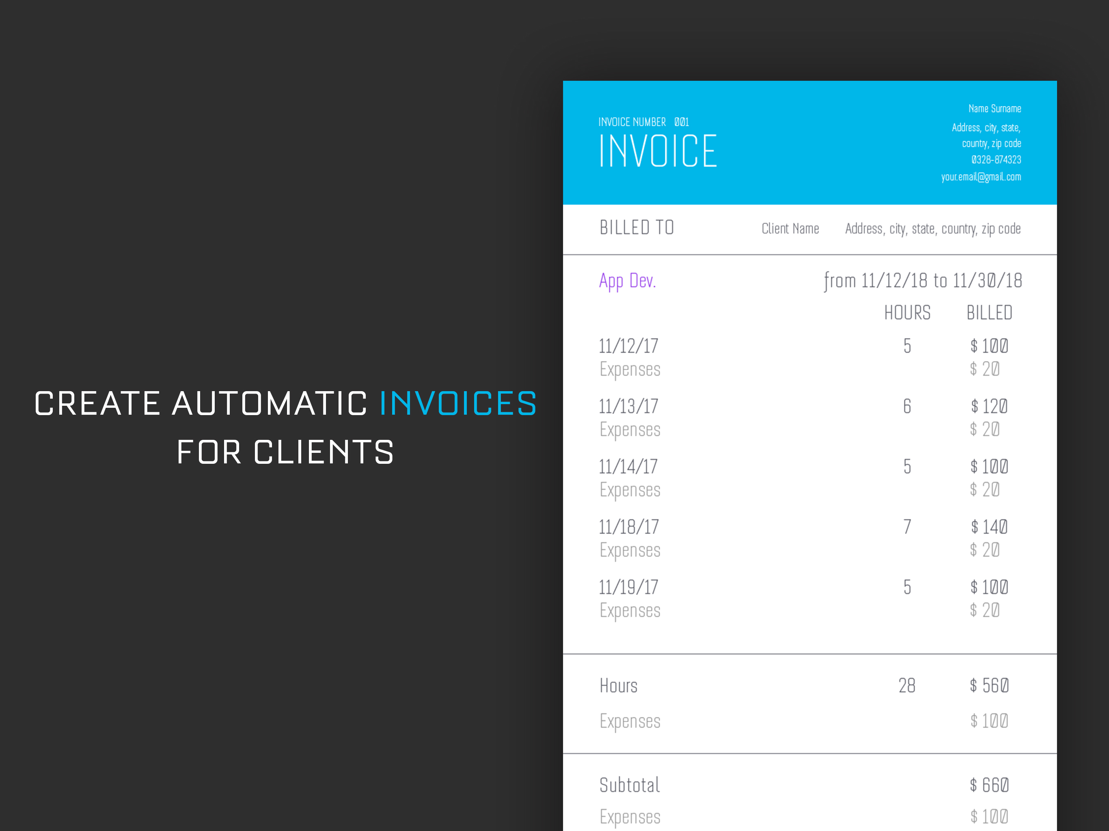
Task: Click the BILLED column header
Action: (989, 313)
